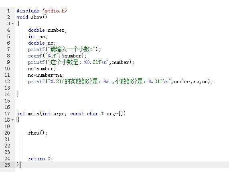The height and width of the screenshot is (172, 229).
Task: Click 'double nc;' declaration line
Action: click(42, 43)
